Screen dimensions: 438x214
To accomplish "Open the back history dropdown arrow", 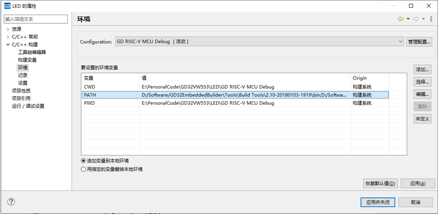I will (408, 19).
